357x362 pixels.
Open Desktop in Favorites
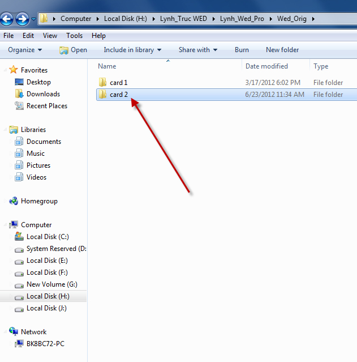(x=38, y=82)
